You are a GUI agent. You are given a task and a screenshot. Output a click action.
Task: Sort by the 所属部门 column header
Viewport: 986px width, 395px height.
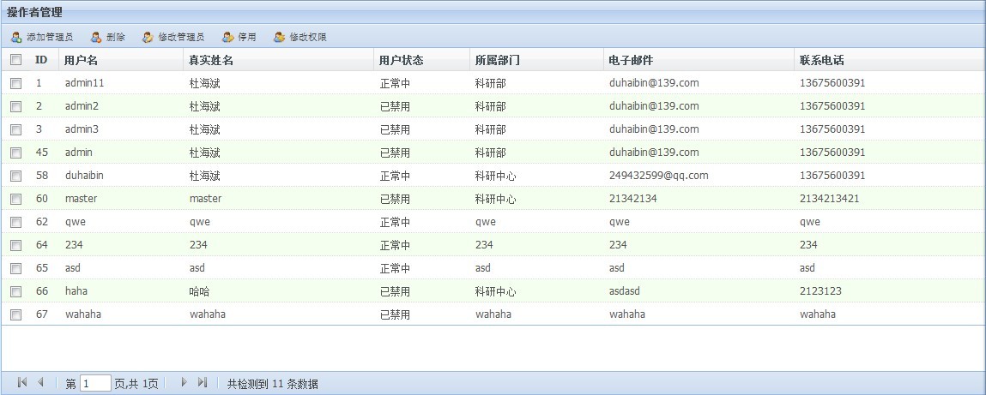point(498,60)
